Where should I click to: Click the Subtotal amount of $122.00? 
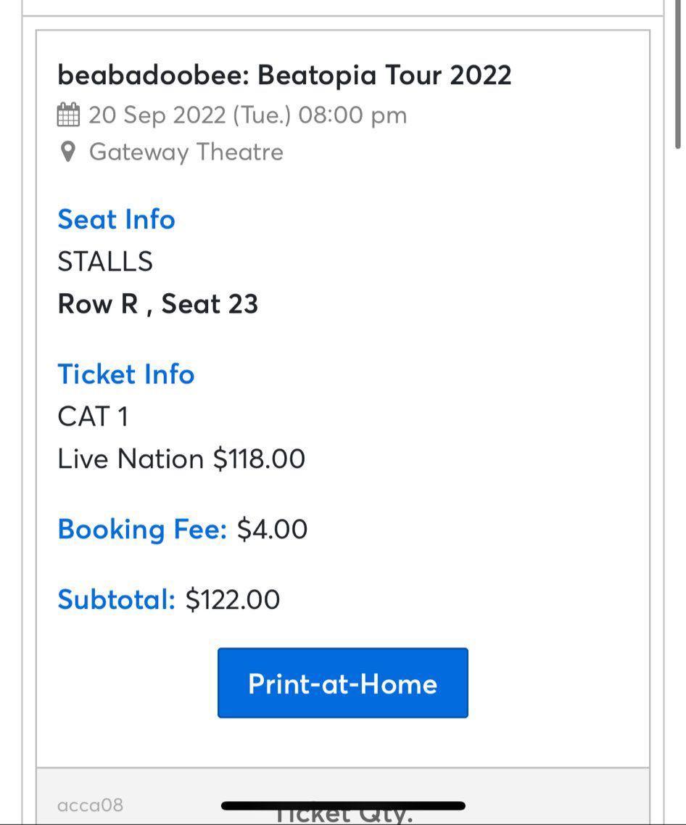click(x=234, y=599)
